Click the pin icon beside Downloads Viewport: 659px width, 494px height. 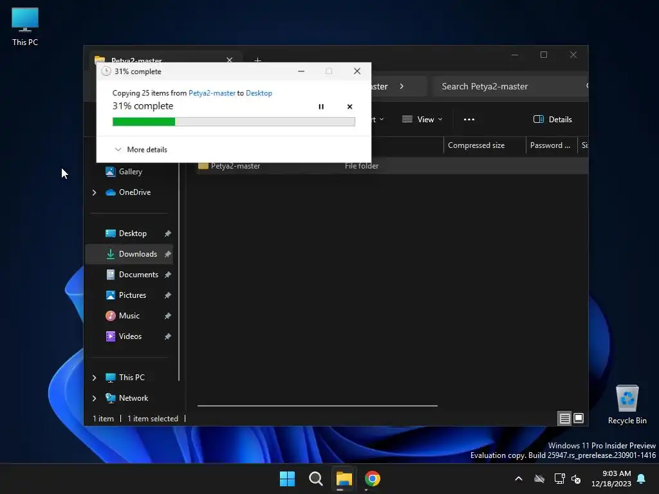[x=168, y=254]
